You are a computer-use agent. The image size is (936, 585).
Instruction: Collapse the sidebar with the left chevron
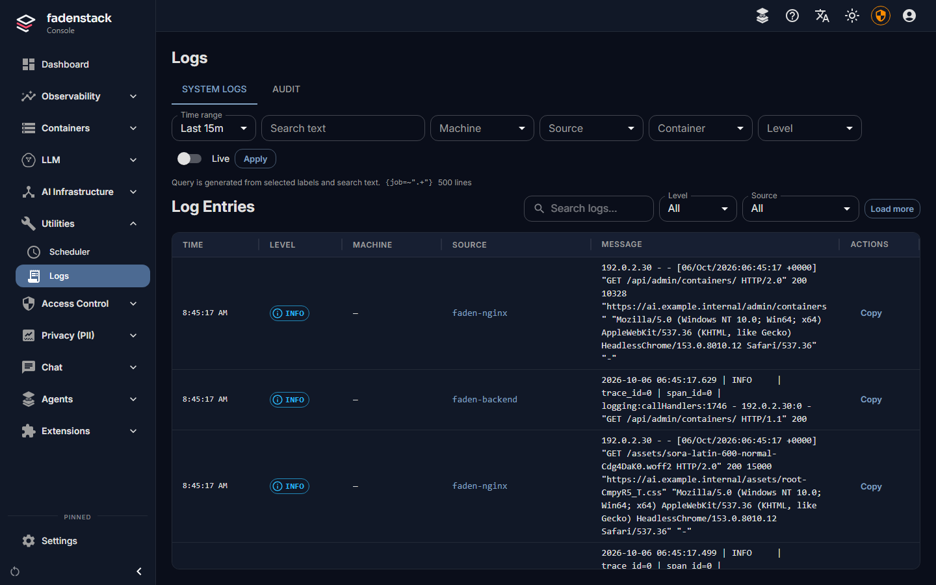coord(139,571)
